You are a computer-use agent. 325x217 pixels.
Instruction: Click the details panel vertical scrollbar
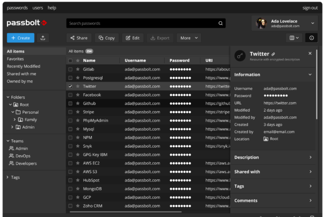coord(317,84)
